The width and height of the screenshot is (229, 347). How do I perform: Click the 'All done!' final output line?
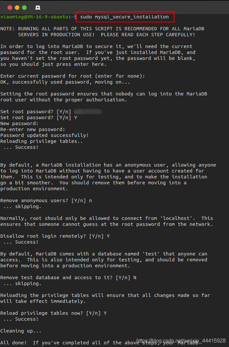[x=101, y=343]
